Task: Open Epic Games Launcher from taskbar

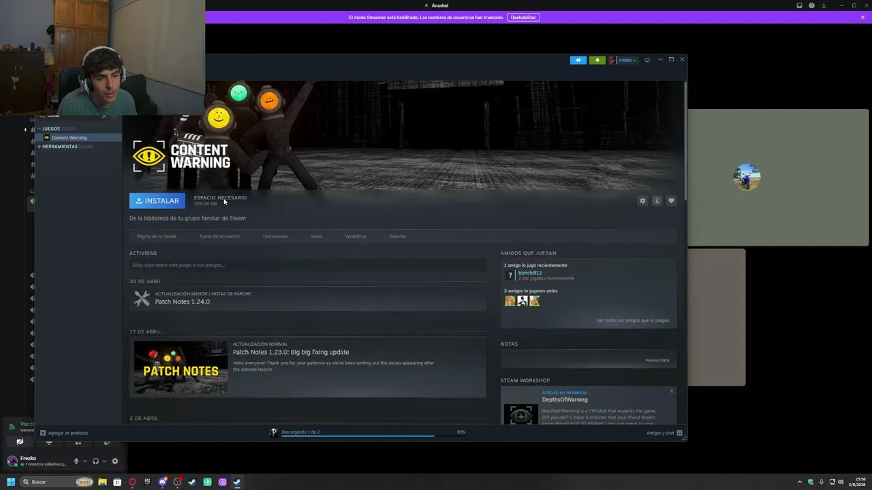Action: 147,482
